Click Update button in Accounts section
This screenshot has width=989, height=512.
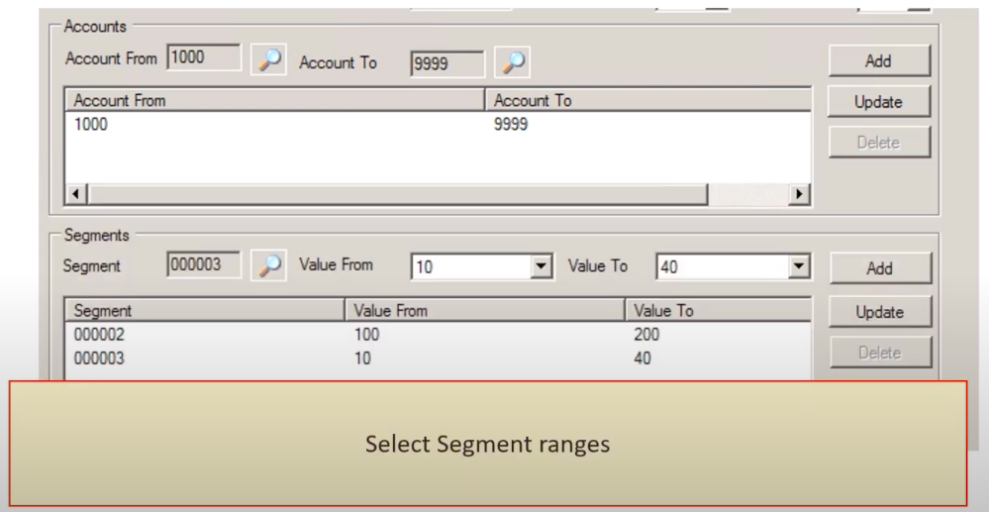[879, 102]
